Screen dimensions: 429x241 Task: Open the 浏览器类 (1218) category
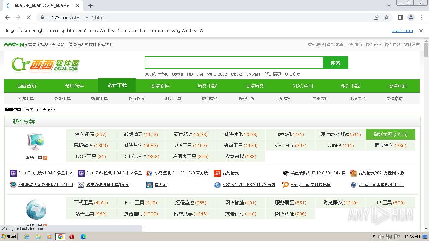click(x=341, y=203)
